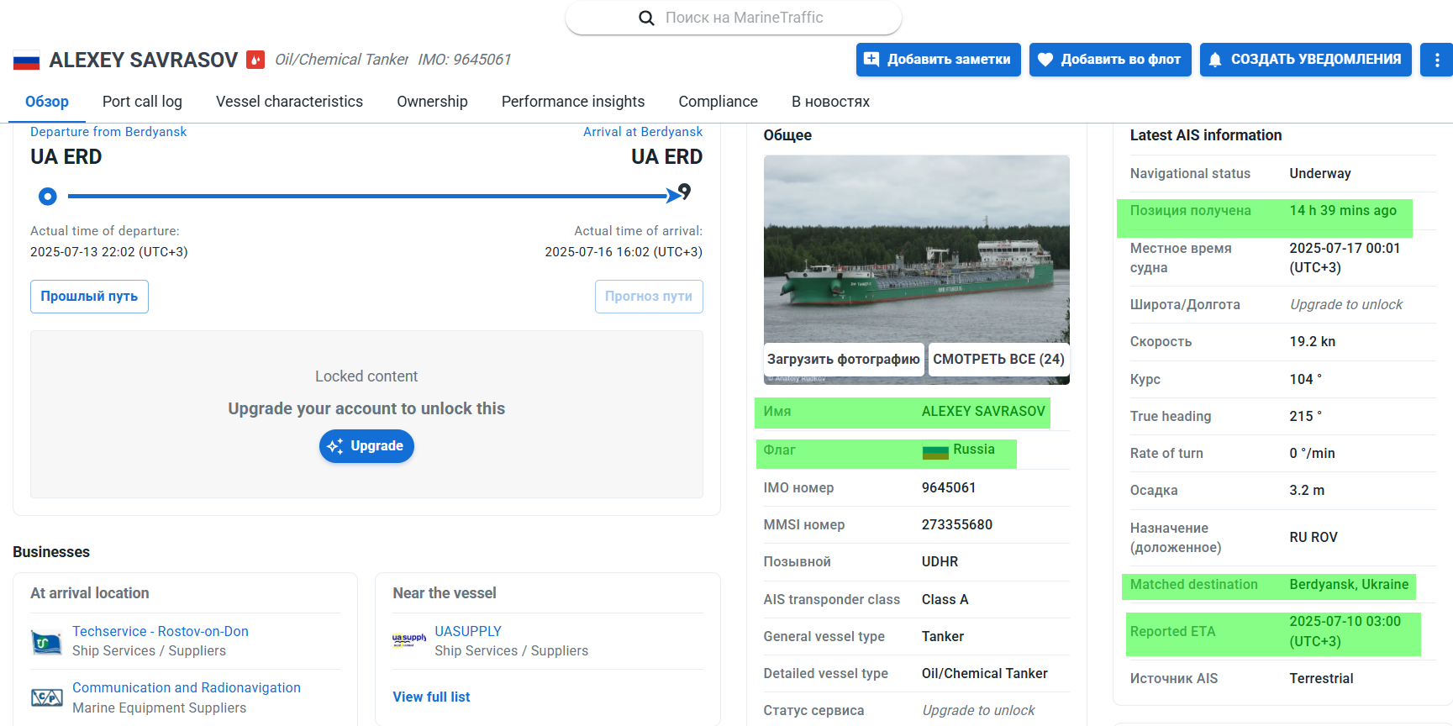Screen dimensions: 1453x726
Task: Click the Прошлый путь button
Action: 89,297
